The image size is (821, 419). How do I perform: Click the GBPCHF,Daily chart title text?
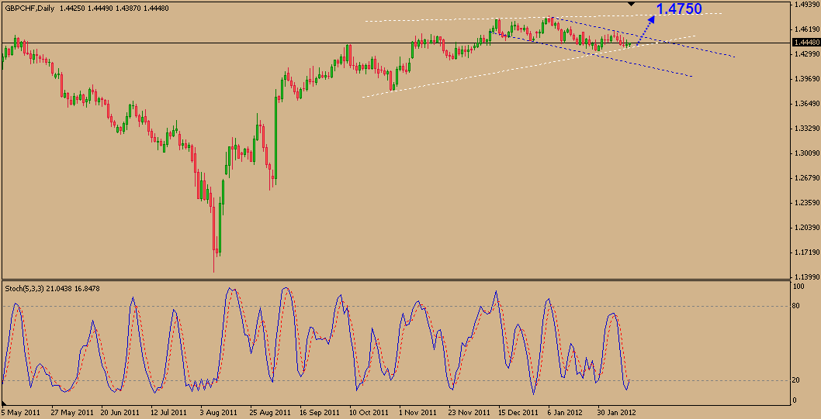tap(28, 8)
